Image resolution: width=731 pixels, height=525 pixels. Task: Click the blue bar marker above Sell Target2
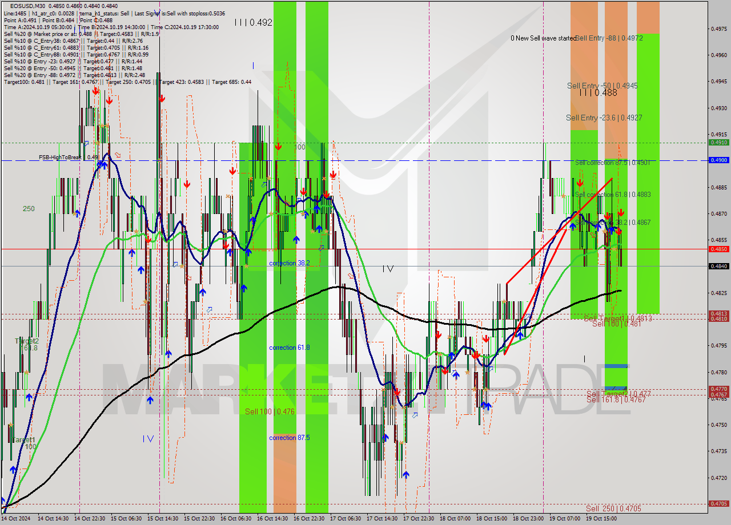point(616,366)
